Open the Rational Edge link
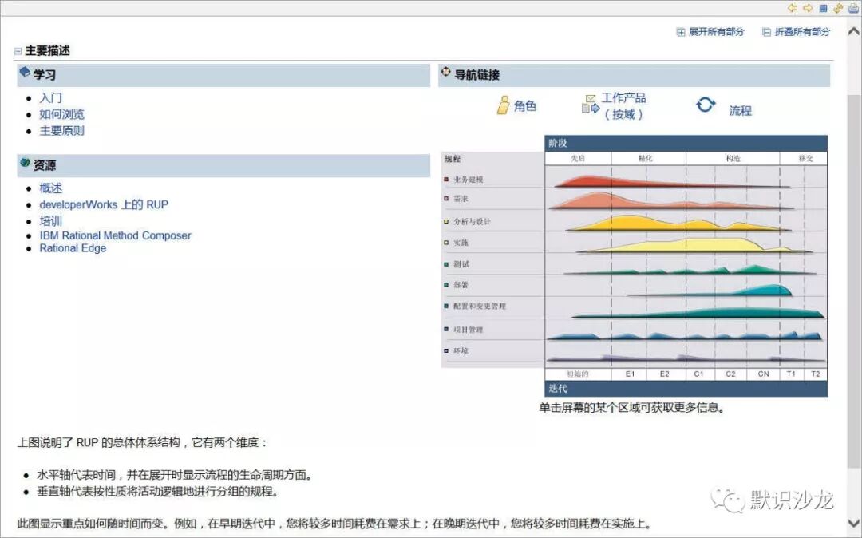The height and width of the screenshot is (538, 862). click(x=72, y=247)
